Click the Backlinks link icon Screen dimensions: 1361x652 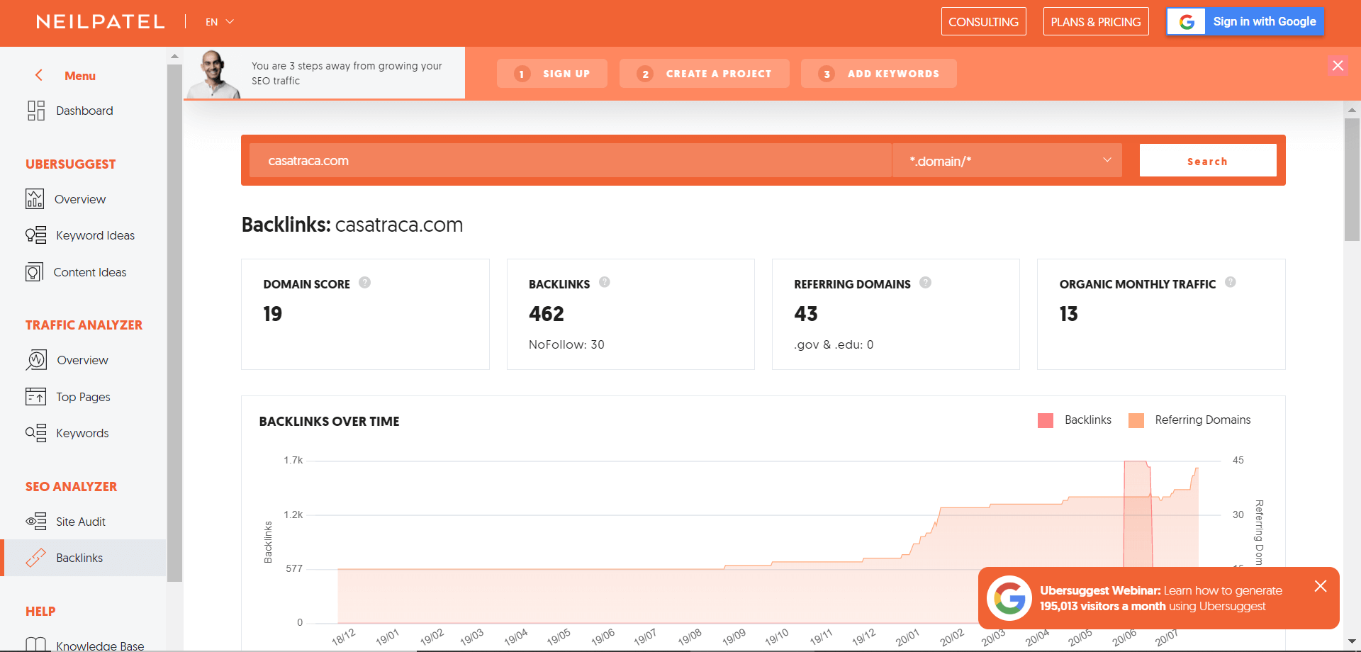pyautogui.click(x=36, y=558)
